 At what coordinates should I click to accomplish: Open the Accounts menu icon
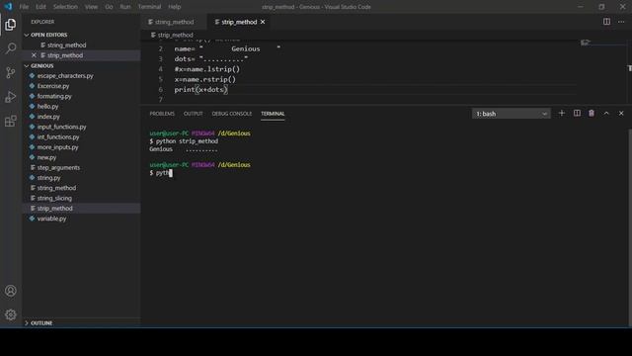pyautogui.click(x=11, y=291)
